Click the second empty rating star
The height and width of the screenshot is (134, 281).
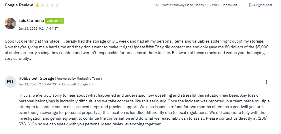pyautogui.click(x=42, y=5)
